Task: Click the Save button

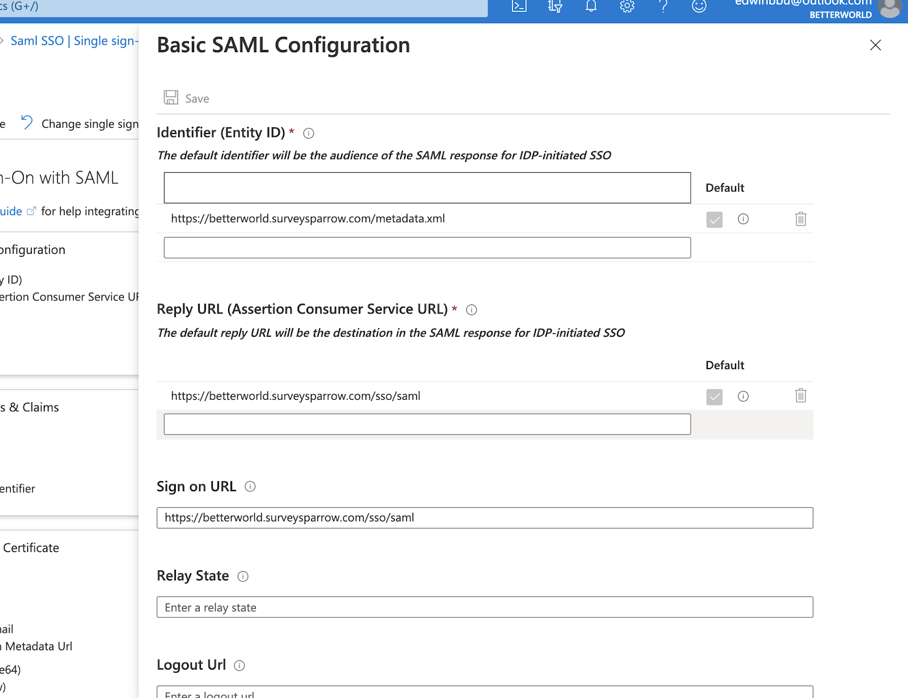Action: [x=187, y=98]
